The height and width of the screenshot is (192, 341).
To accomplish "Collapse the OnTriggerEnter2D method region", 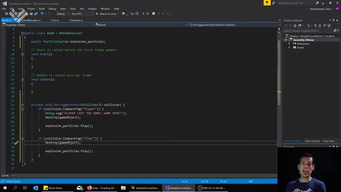I will point(22,105).
